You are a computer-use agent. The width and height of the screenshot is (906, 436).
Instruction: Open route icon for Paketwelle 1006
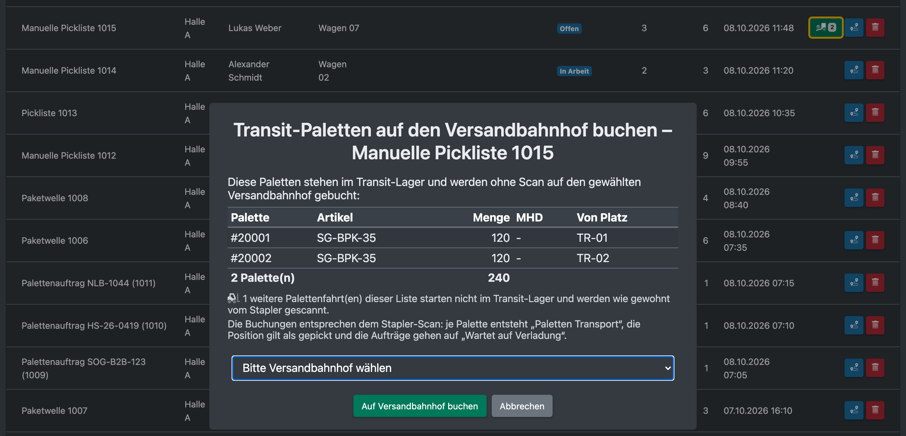pyautogui.click(x=854, y=240)
